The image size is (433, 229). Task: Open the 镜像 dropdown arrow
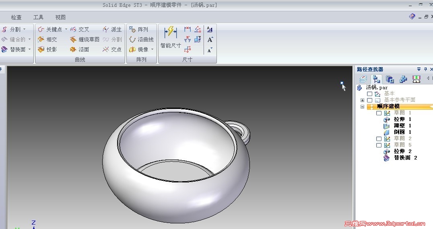pyautogui.click(x=152, y=49)
